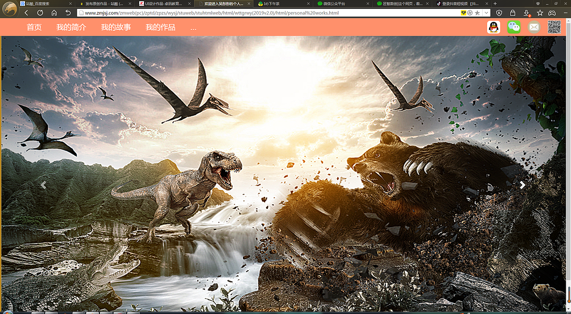Click the cheetah browser logo

pyautogui.click(x=9, y=8)
